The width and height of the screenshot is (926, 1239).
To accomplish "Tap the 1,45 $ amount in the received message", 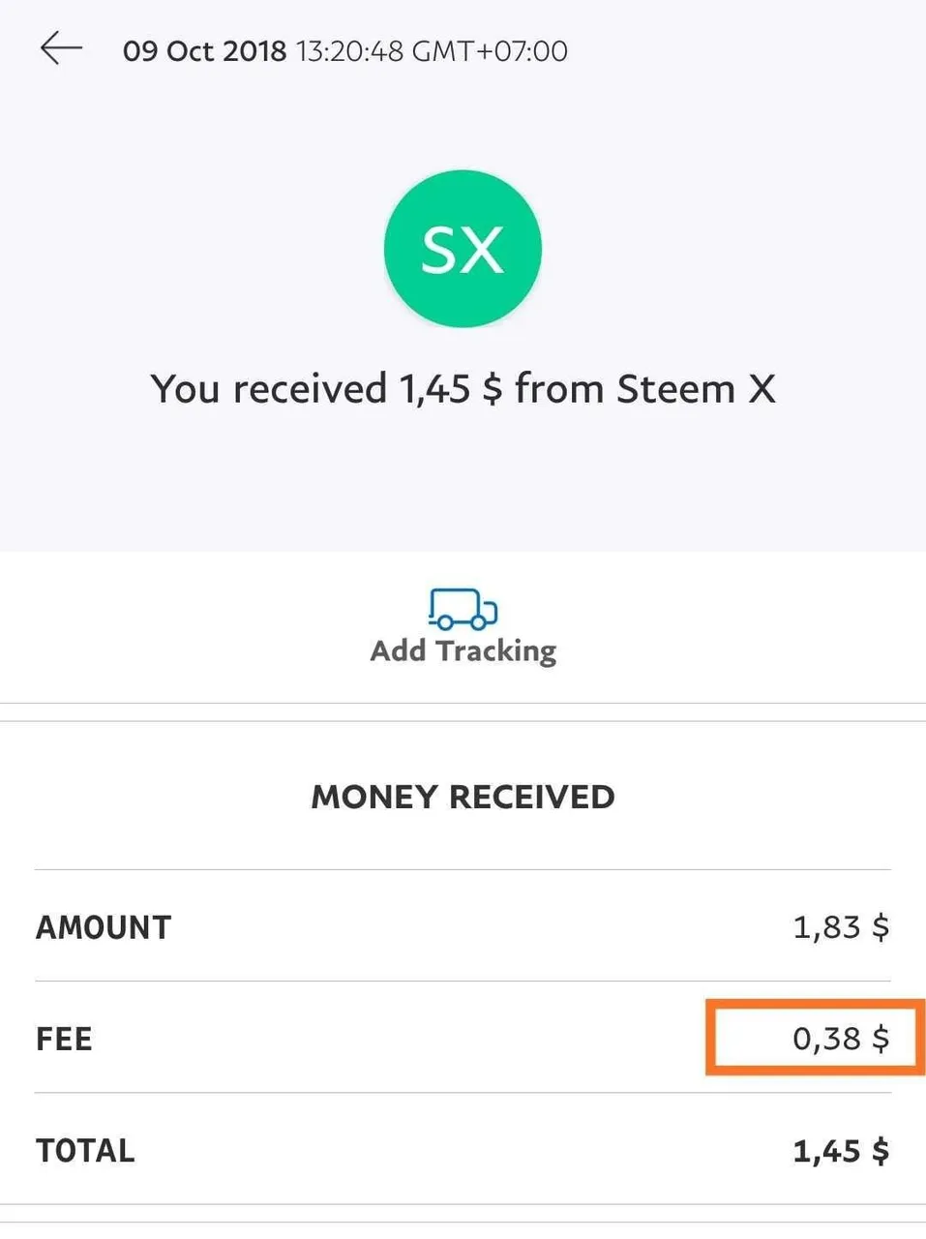I will pyautogui.click(x=451, y=389).
